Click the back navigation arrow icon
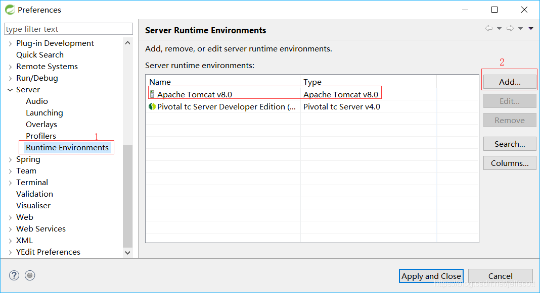The height and width of the screenshot is (293, 540). click(x=489, y=29)
